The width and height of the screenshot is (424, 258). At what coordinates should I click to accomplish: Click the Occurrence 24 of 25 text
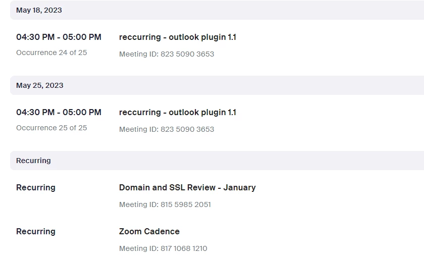51,53
